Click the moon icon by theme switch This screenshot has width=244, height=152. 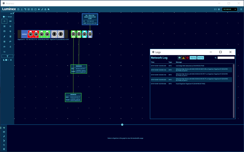tap(4, 60)
